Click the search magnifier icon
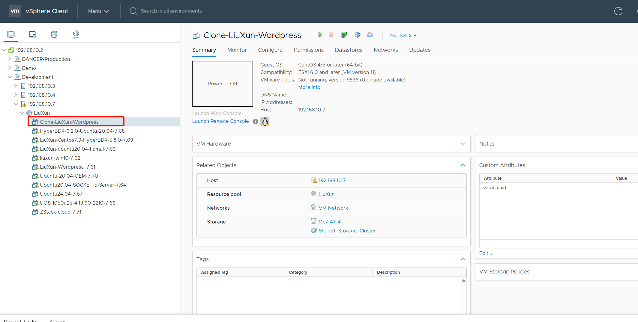 (x=133, y=11)
